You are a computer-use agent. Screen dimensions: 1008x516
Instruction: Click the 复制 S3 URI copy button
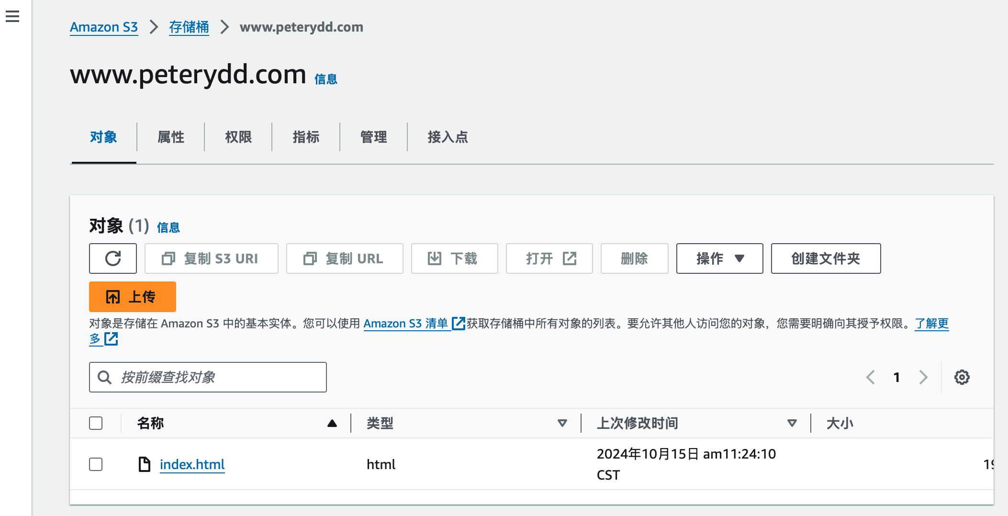point(211,258)
